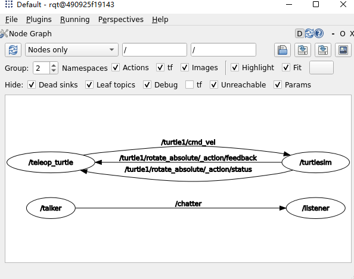The image size is (354, 279).
Task: Refresh the ROS node graph
Action: tap(13, 50)
